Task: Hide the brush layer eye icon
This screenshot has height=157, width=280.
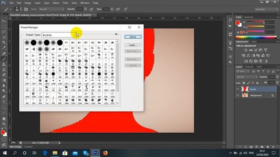Action: tap(238, 89)
